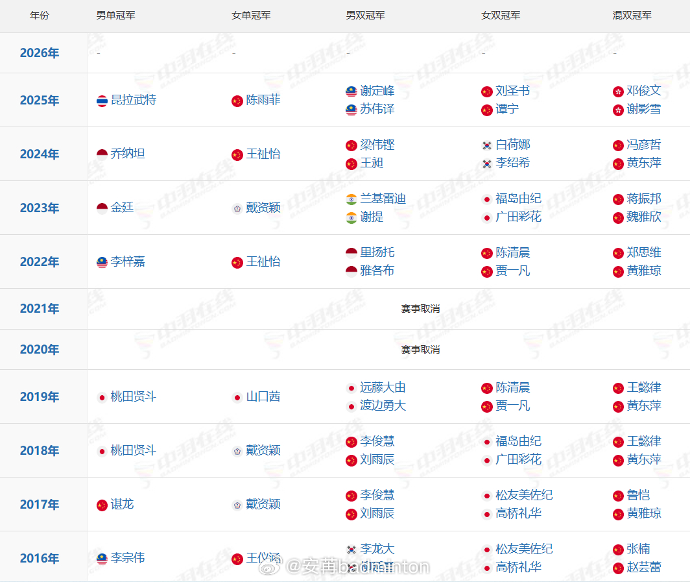The width and height of the screenshot is (690, 582).
Task: Click the 女单冠军 column header
Action: click(x=251, y=16)
